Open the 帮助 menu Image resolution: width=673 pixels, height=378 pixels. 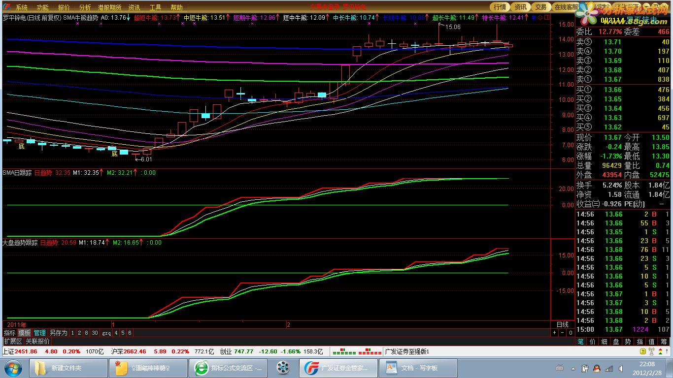pos(176,7)
